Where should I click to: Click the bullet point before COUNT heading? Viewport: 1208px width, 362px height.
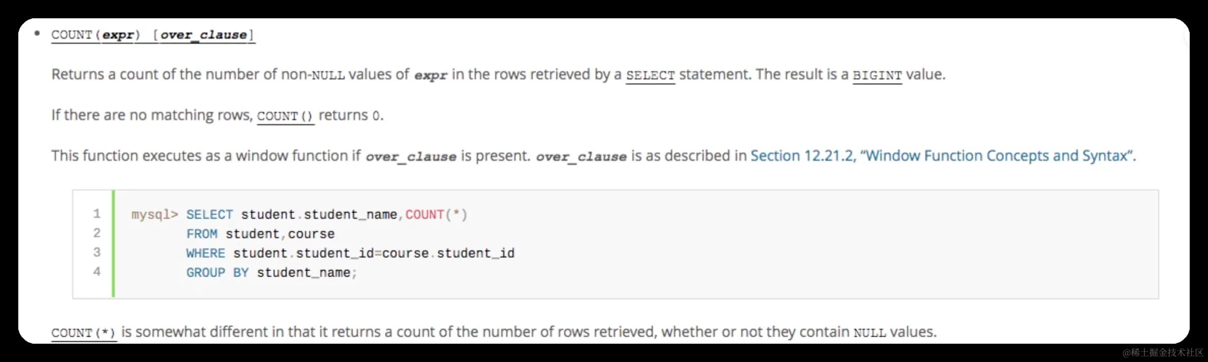point(37,34)
